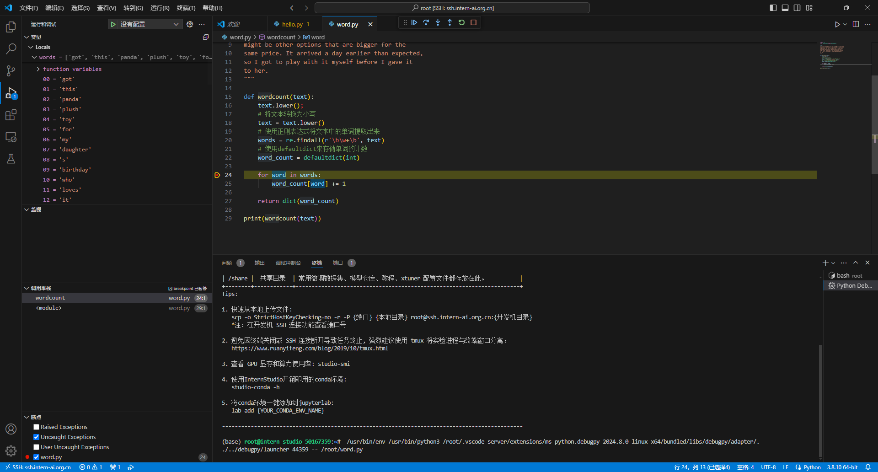Toggle the secondary sidebar layout icon
878x472 pixels.
(x=797, y=8)
